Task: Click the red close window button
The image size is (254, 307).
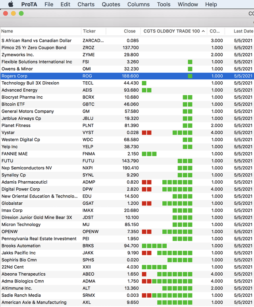Action: click(x=6, y=13)
